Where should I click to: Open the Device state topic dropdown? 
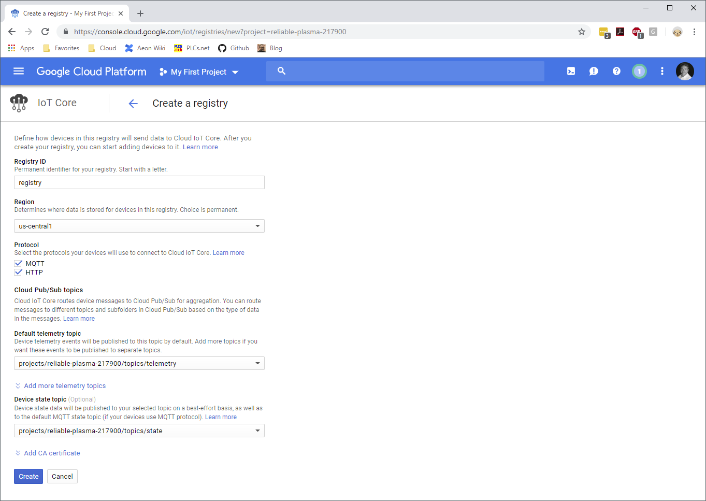pyautogui.click(x=139, y=431)
